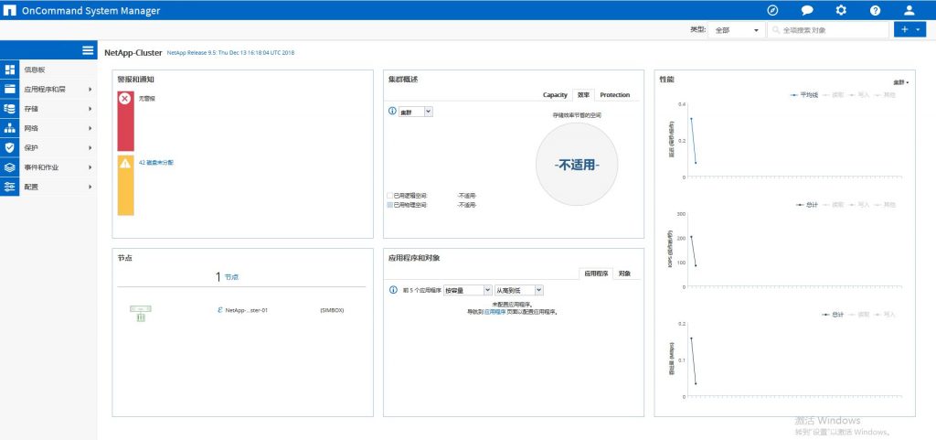Open the compass navigation icon
936x440 pixels.
coord(772,10)
